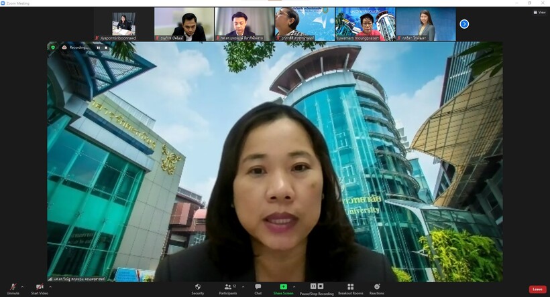Restore down the Zoom Meeting window
This screenshot has height=297, width=550.
tap(529, 3)
